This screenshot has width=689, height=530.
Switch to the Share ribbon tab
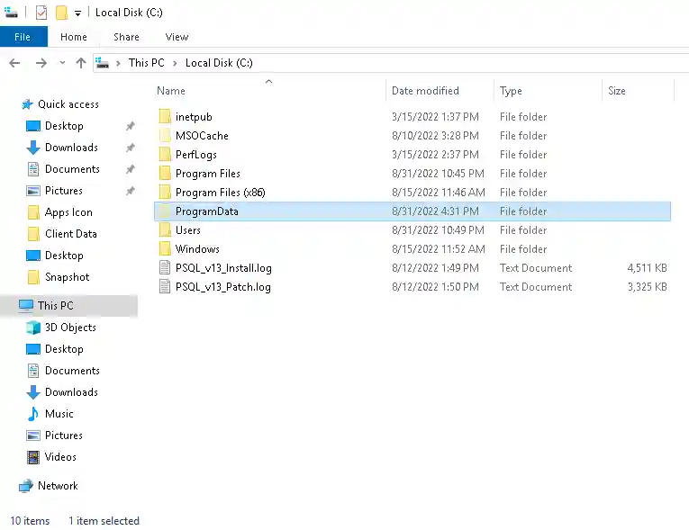[x=126, y=37]
